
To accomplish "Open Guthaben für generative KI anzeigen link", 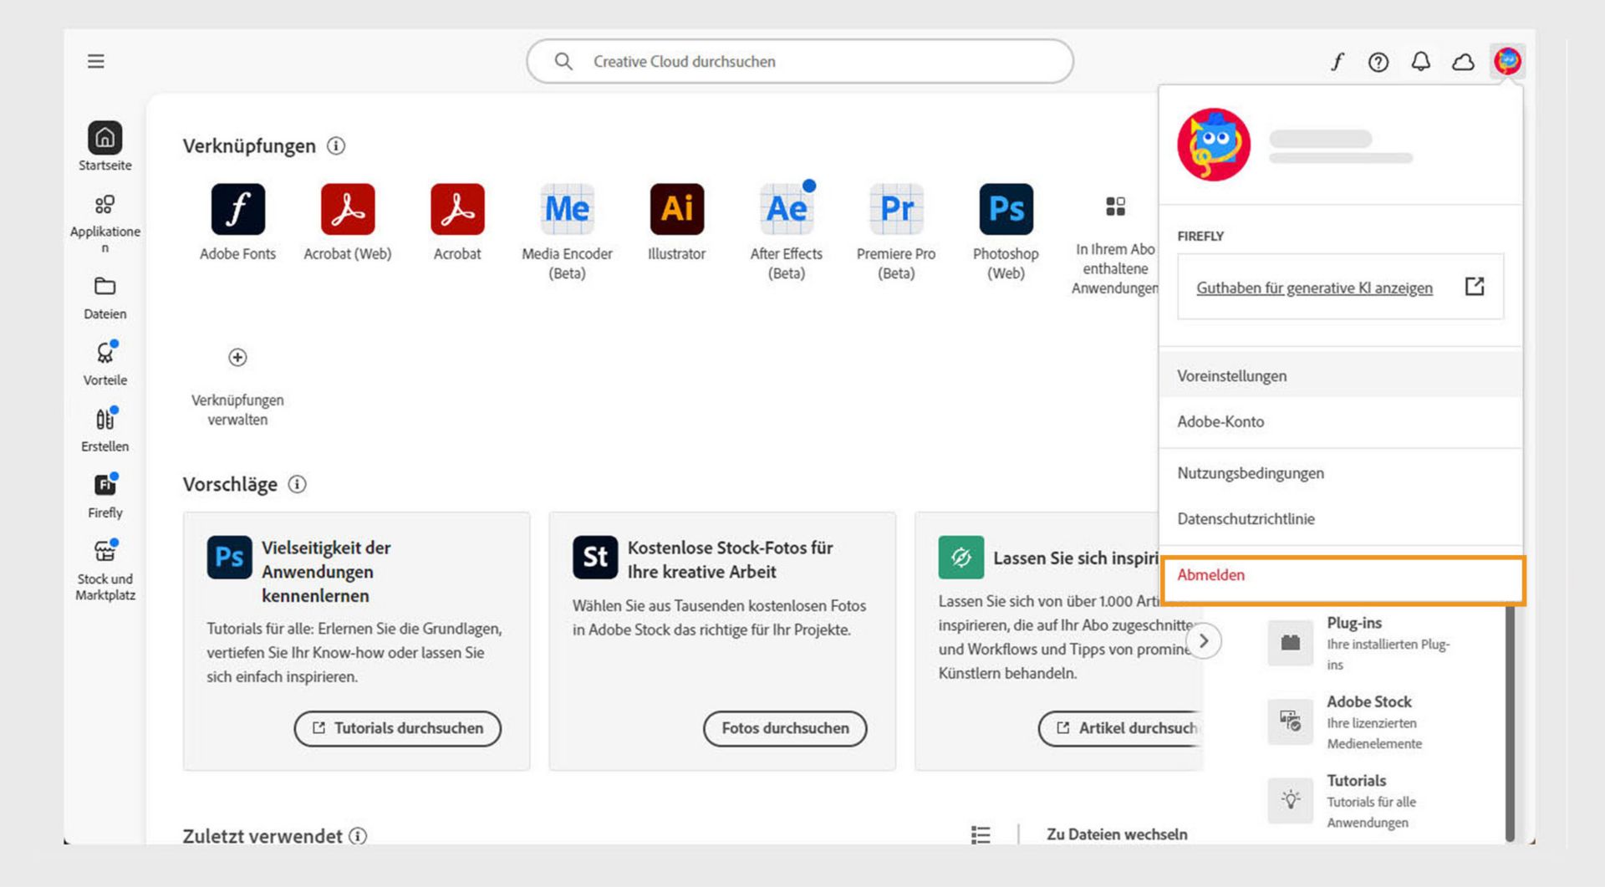I will [x=1314, y=288].
